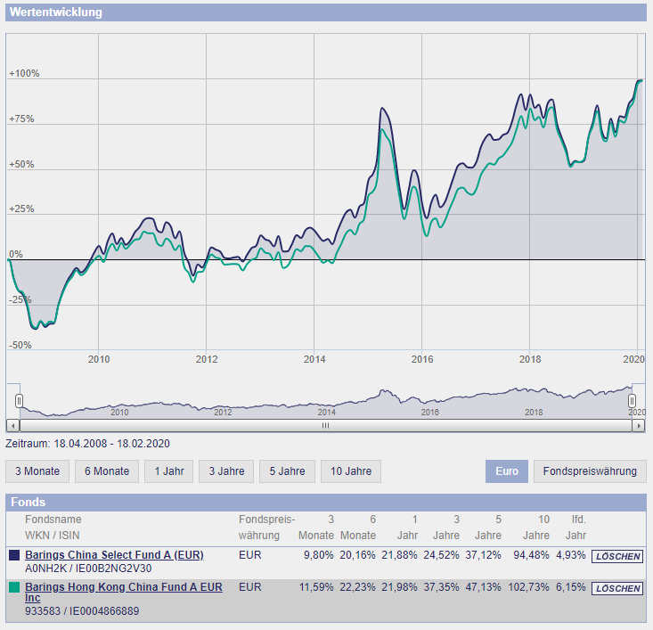Click the 6 Monate value 20,16%

(357, 555)
